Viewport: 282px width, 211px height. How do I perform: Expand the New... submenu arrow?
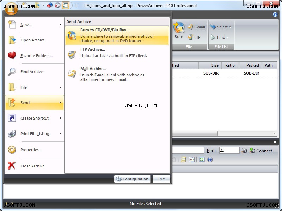(x=60, y=24)
